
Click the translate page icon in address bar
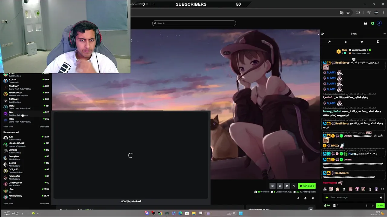point(342,13)
